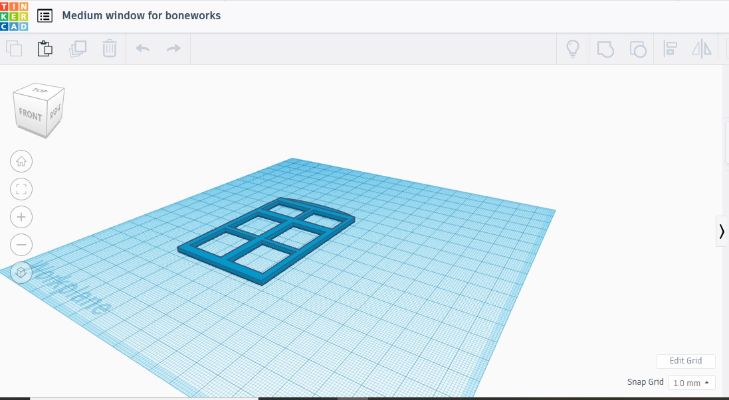Undo the last action
This screenshot has width=729, height=400.
coord(142,48)
